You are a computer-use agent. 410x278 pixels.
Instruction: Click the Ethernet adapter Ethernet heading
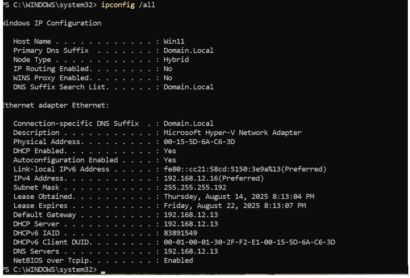tap(56, 105)
